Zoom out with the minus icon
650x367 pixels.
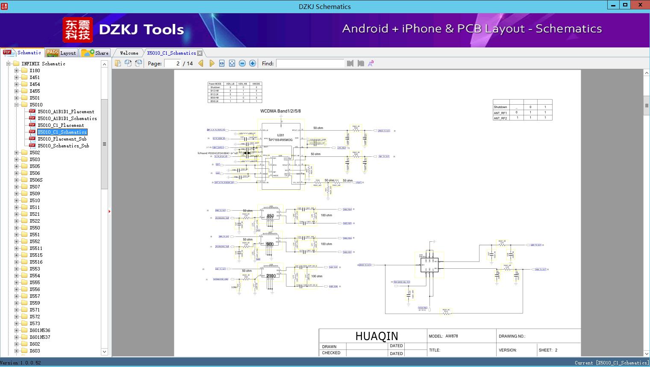click(x=242, y=63)
